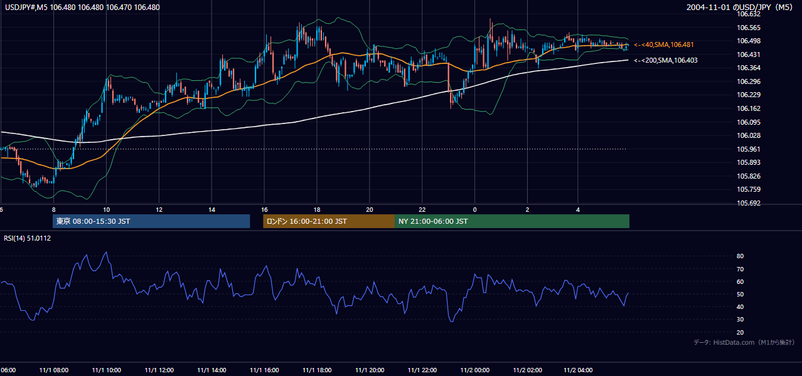Viewport: 802px width, 376px height.
Task: Click price axis label 106.028
Action: [748, 135]
